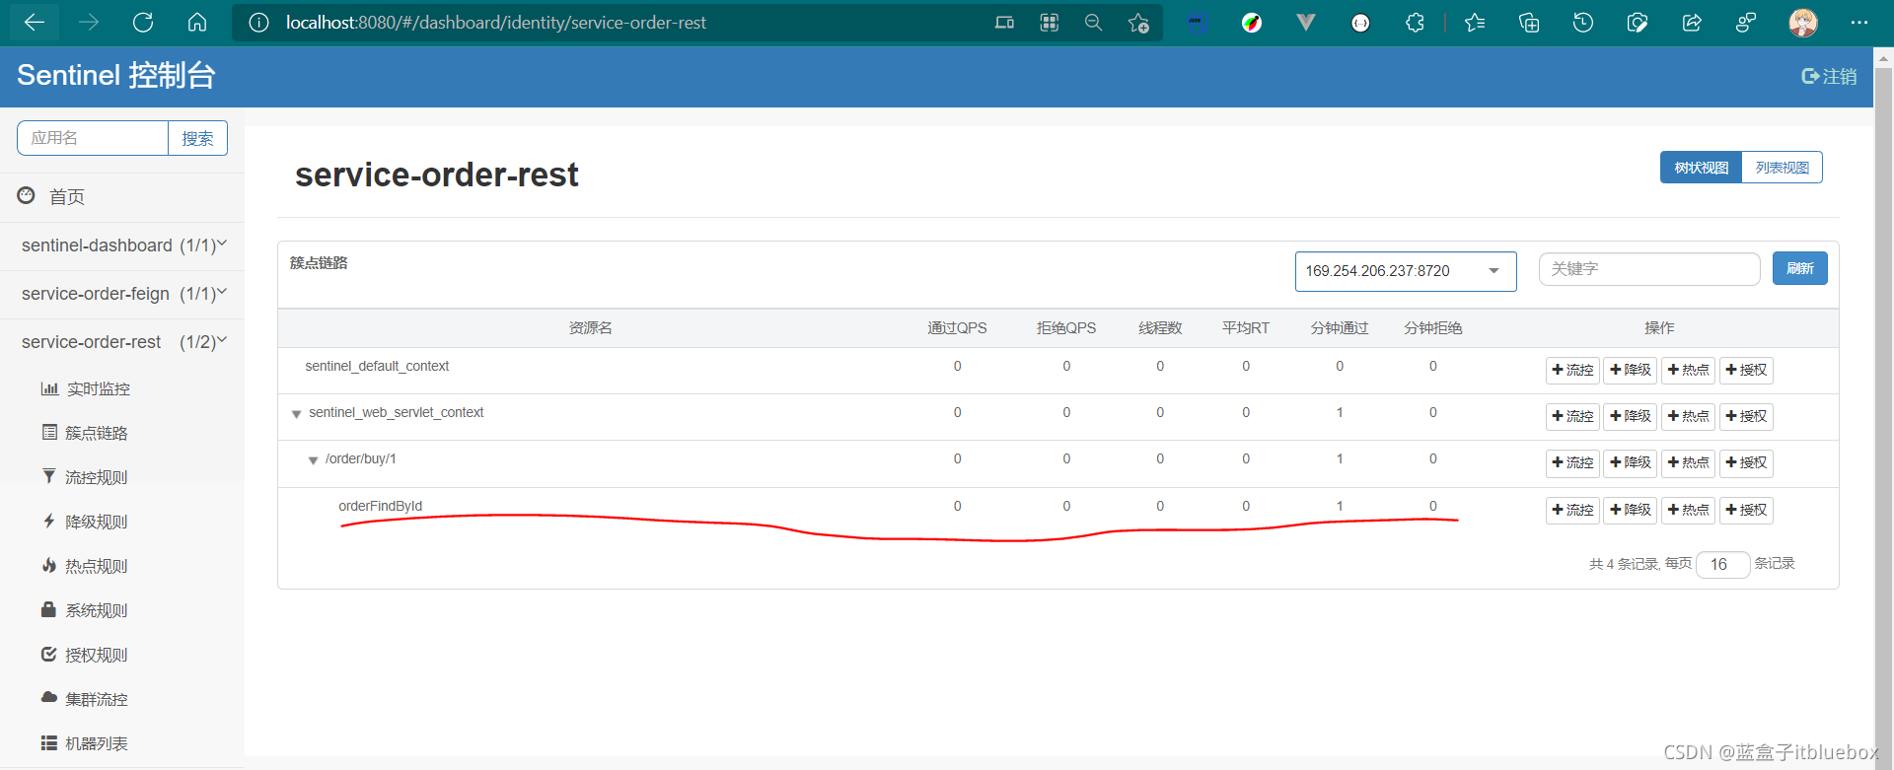
Task: Open 授权规则 menu item
Action: pyautogui.click(x=85, y=655)
